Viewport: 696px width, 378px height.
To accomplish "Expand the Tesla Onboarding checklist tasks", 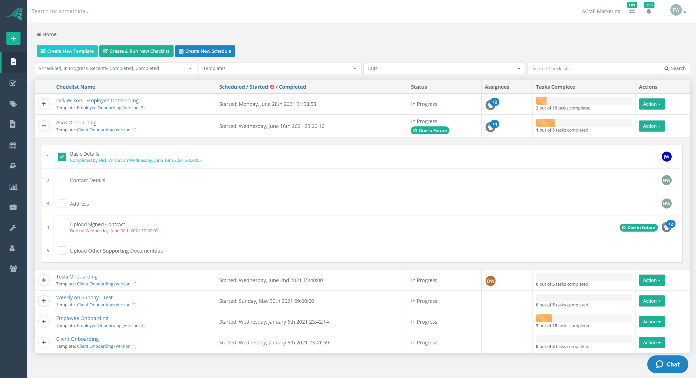I will (x=44, y=280).
